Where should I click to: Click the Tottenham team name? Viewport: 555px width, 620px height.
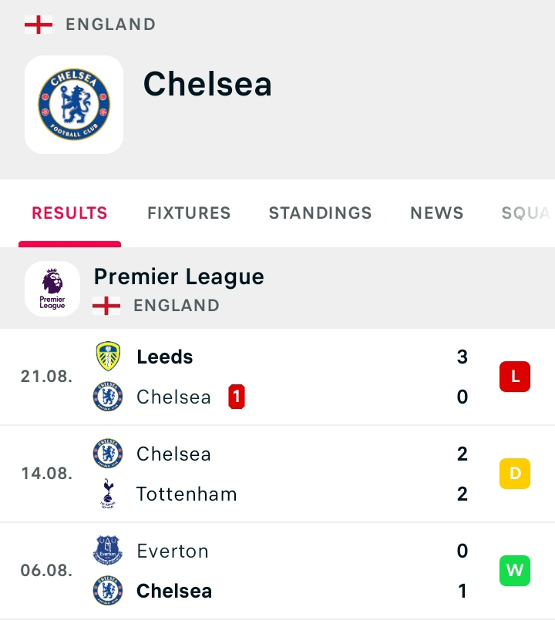coord(187,494)
